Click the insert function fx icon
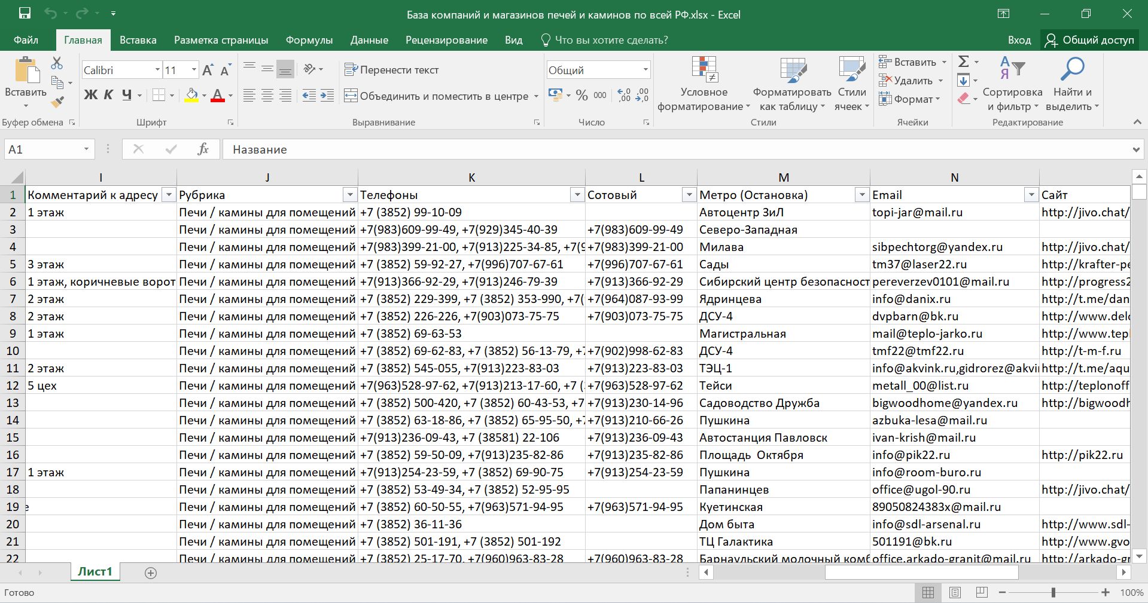Viewport: 1148px width, 603px height. [203, 149]
